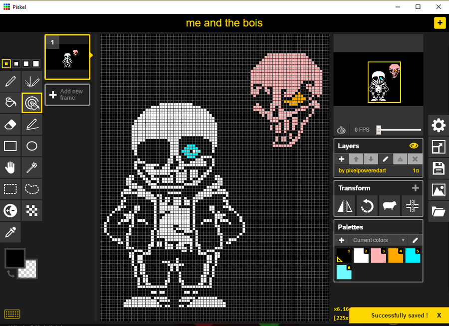449x326 pixels.
Task: Select the Eraser tool
Action: 10,125
